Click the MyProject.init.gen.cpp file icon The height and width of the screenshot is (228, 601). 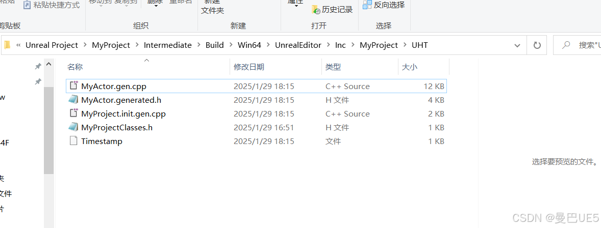(x=73, y=113)
